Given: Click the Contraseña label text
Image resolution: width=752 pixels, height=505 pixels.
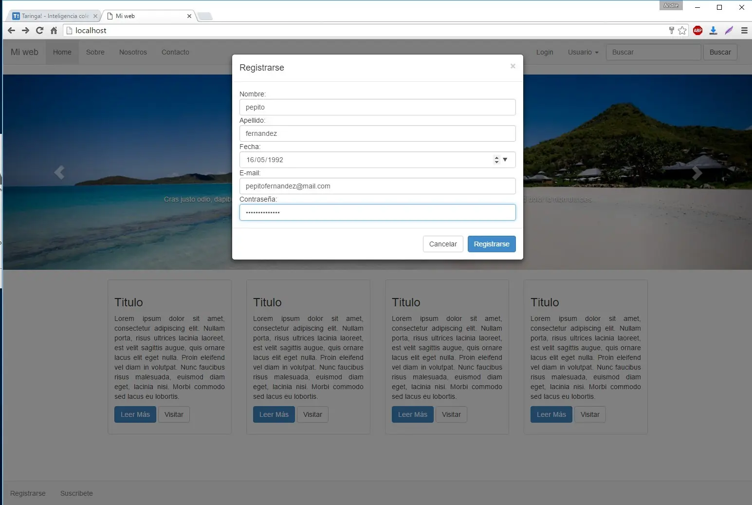Looking at the screenshot, I should tap(258, 199).
